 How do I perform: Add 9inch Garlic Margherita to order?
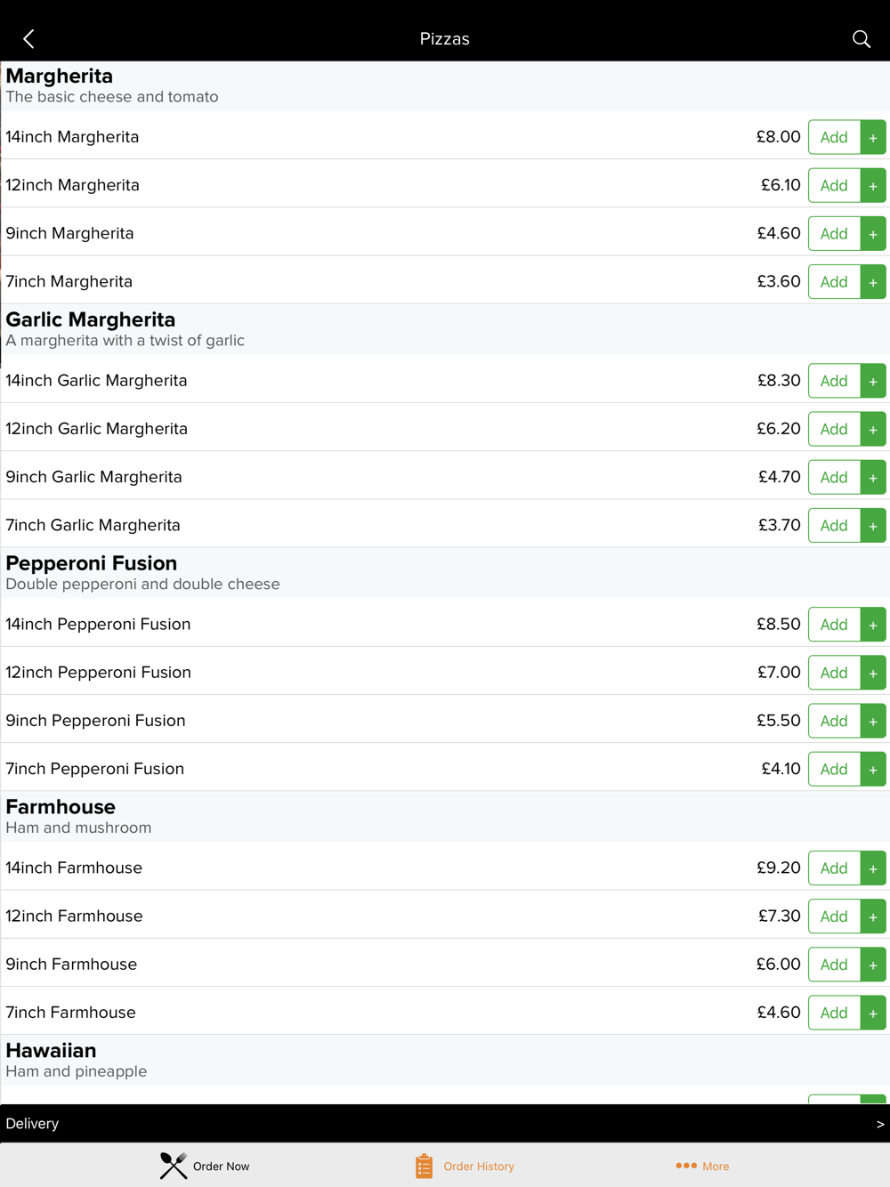[x=834, y=477]
